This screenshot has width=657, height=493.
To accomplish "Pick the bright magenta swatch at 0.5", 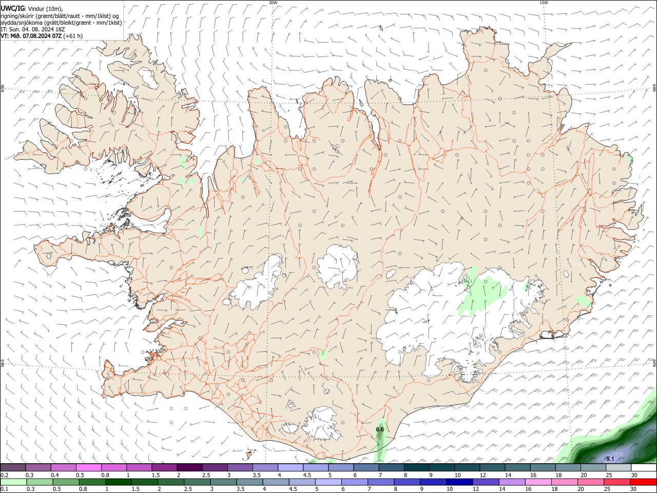I will click(88, 467).
